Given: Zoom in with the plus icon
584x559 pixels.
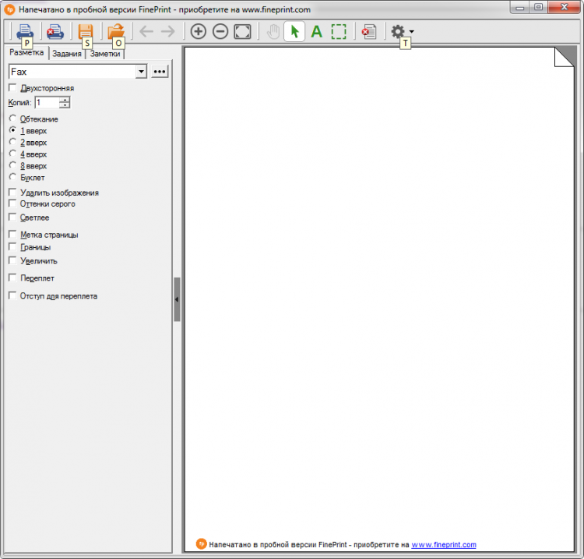Looking at the screenshot, I should click(x=198, y=31).
